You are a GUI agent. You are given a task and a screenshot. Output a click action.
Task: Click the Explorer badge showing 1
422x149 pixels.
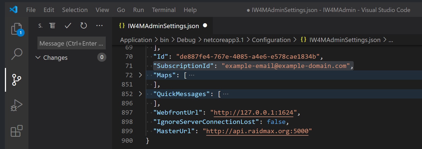pyautogui.click(x=20, y=33)
